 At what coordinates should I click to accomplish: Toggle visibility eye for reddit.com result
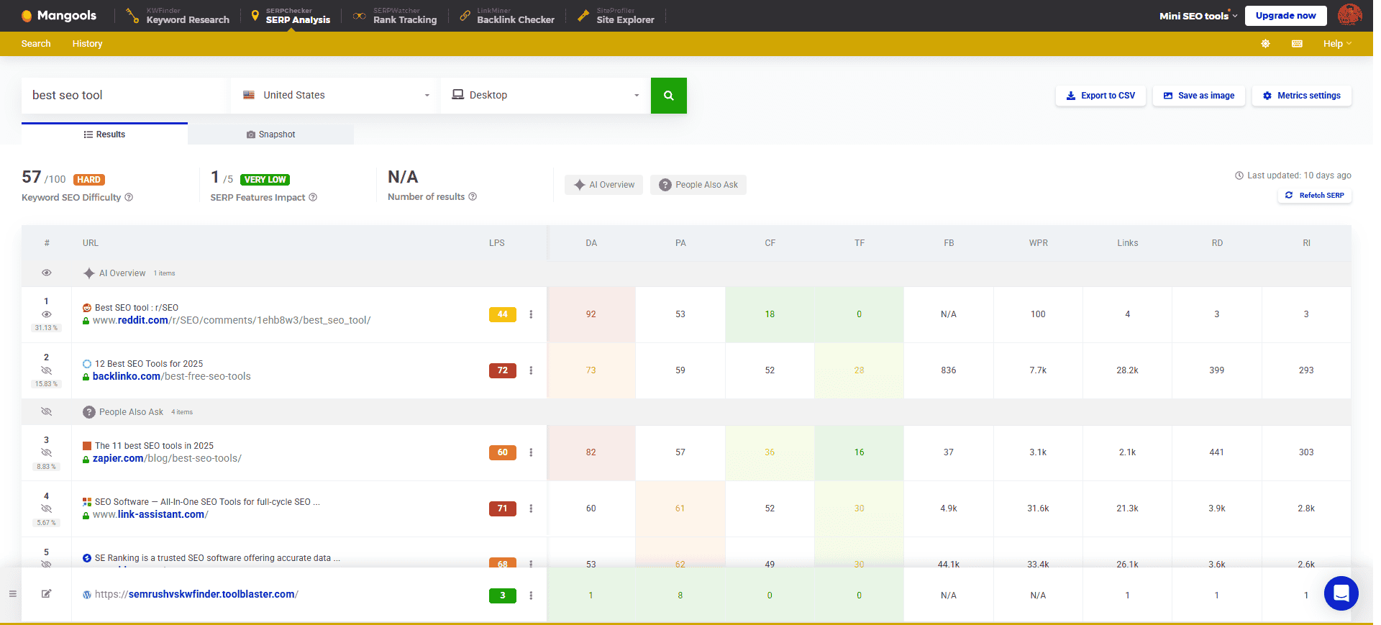[46, 314]
